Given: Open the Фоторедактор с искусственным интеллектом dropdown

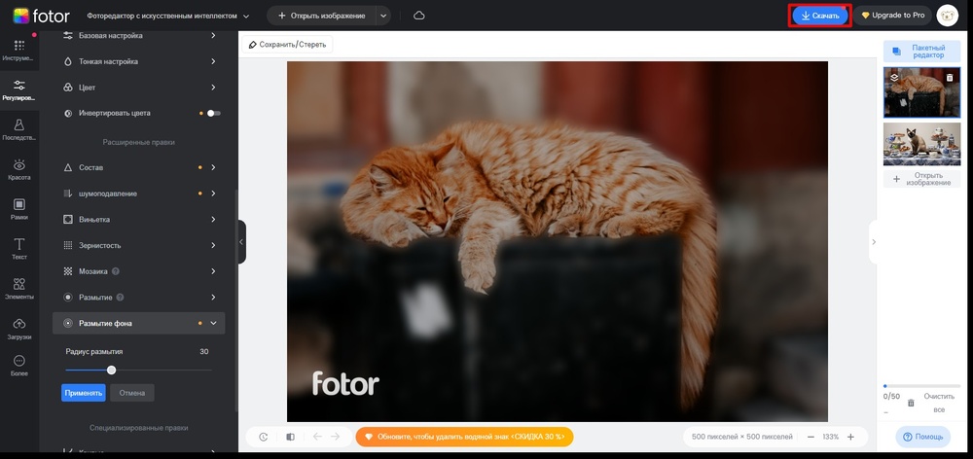Looking at the screenshot, I should coord(168,16).
